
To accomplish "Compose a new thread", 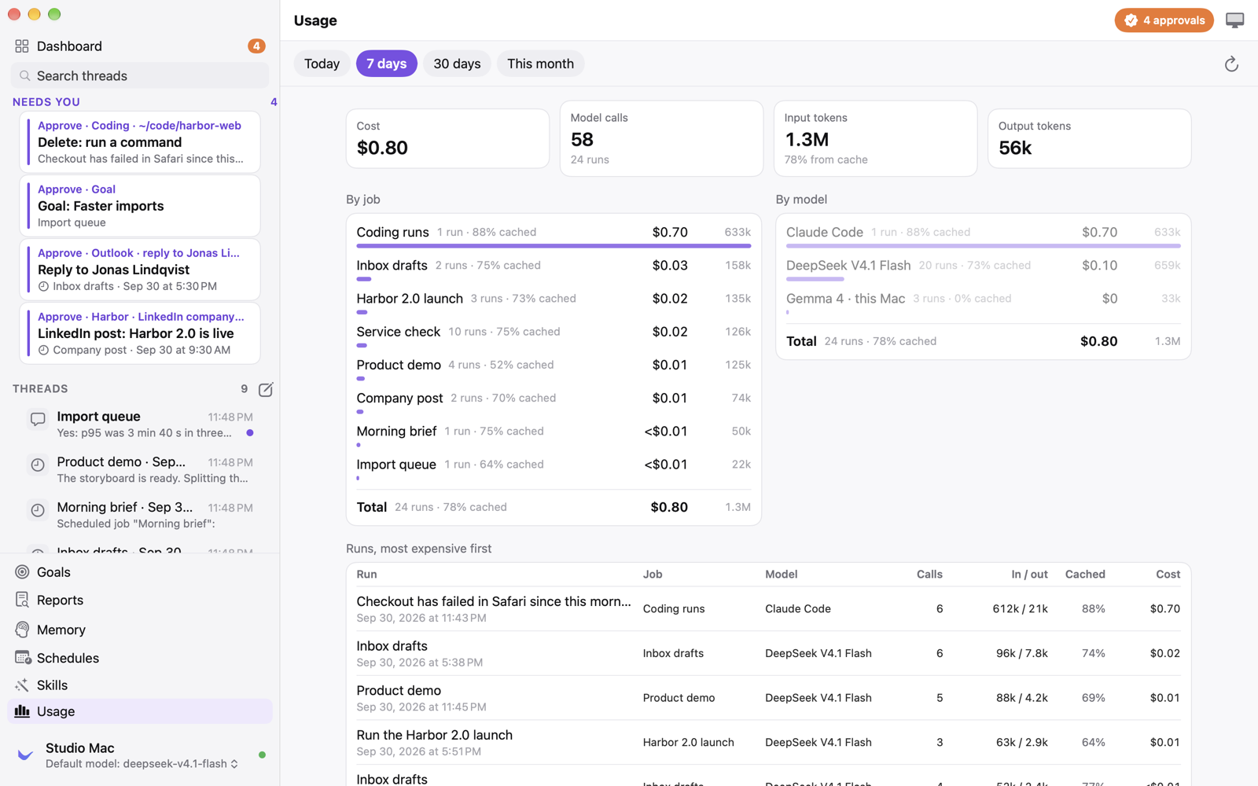I will pos(266,389).
